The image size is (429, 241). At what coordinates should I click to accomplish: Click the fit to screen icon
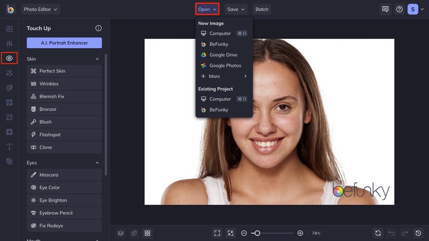pyautogui.click(x=217, y=233)
